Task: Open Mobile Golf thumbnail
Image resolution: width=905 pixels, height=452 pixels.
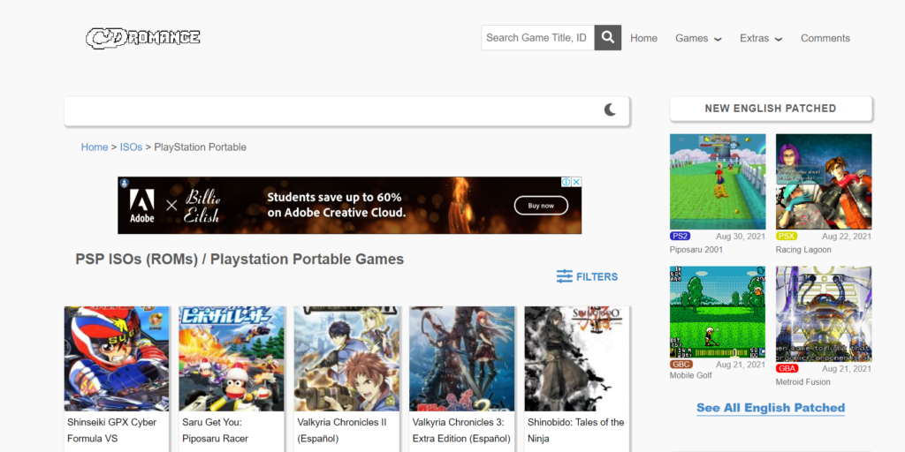Action: (718, 312)
